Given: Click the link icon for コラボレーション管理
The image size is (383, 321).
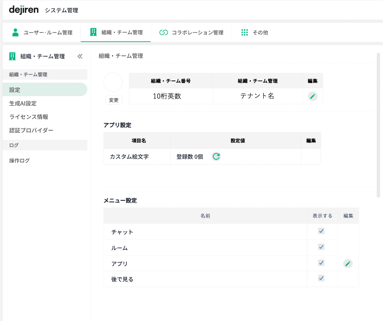Looking at the screenshot, I should click(x=163, y=32).
